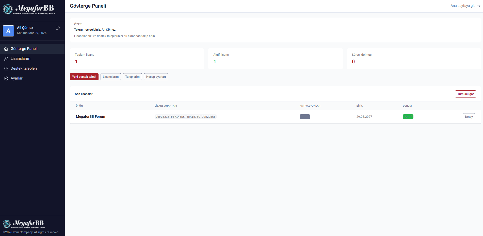Click the MegaforBB logo at top of sidebar
Viewport: 483px width, 236px height.
click(x=29, y=9)
